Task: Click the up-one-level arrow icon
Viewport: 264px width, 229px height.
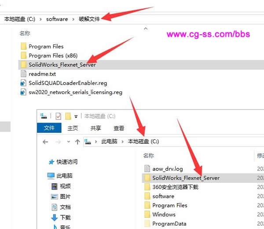Action: tap(77, 142)
